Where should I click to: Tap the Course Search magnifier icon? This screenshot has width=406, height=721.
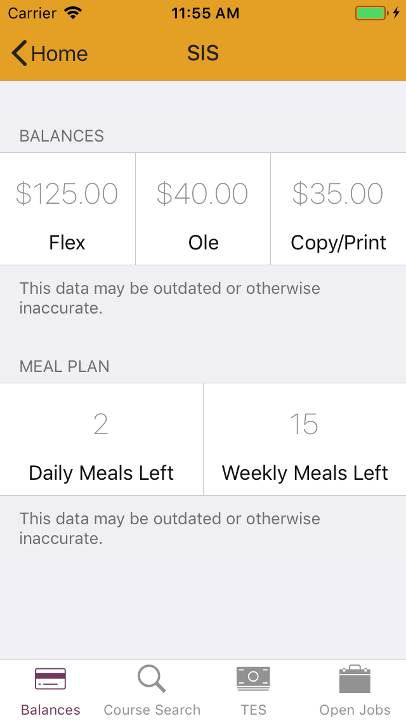point(152,679)
